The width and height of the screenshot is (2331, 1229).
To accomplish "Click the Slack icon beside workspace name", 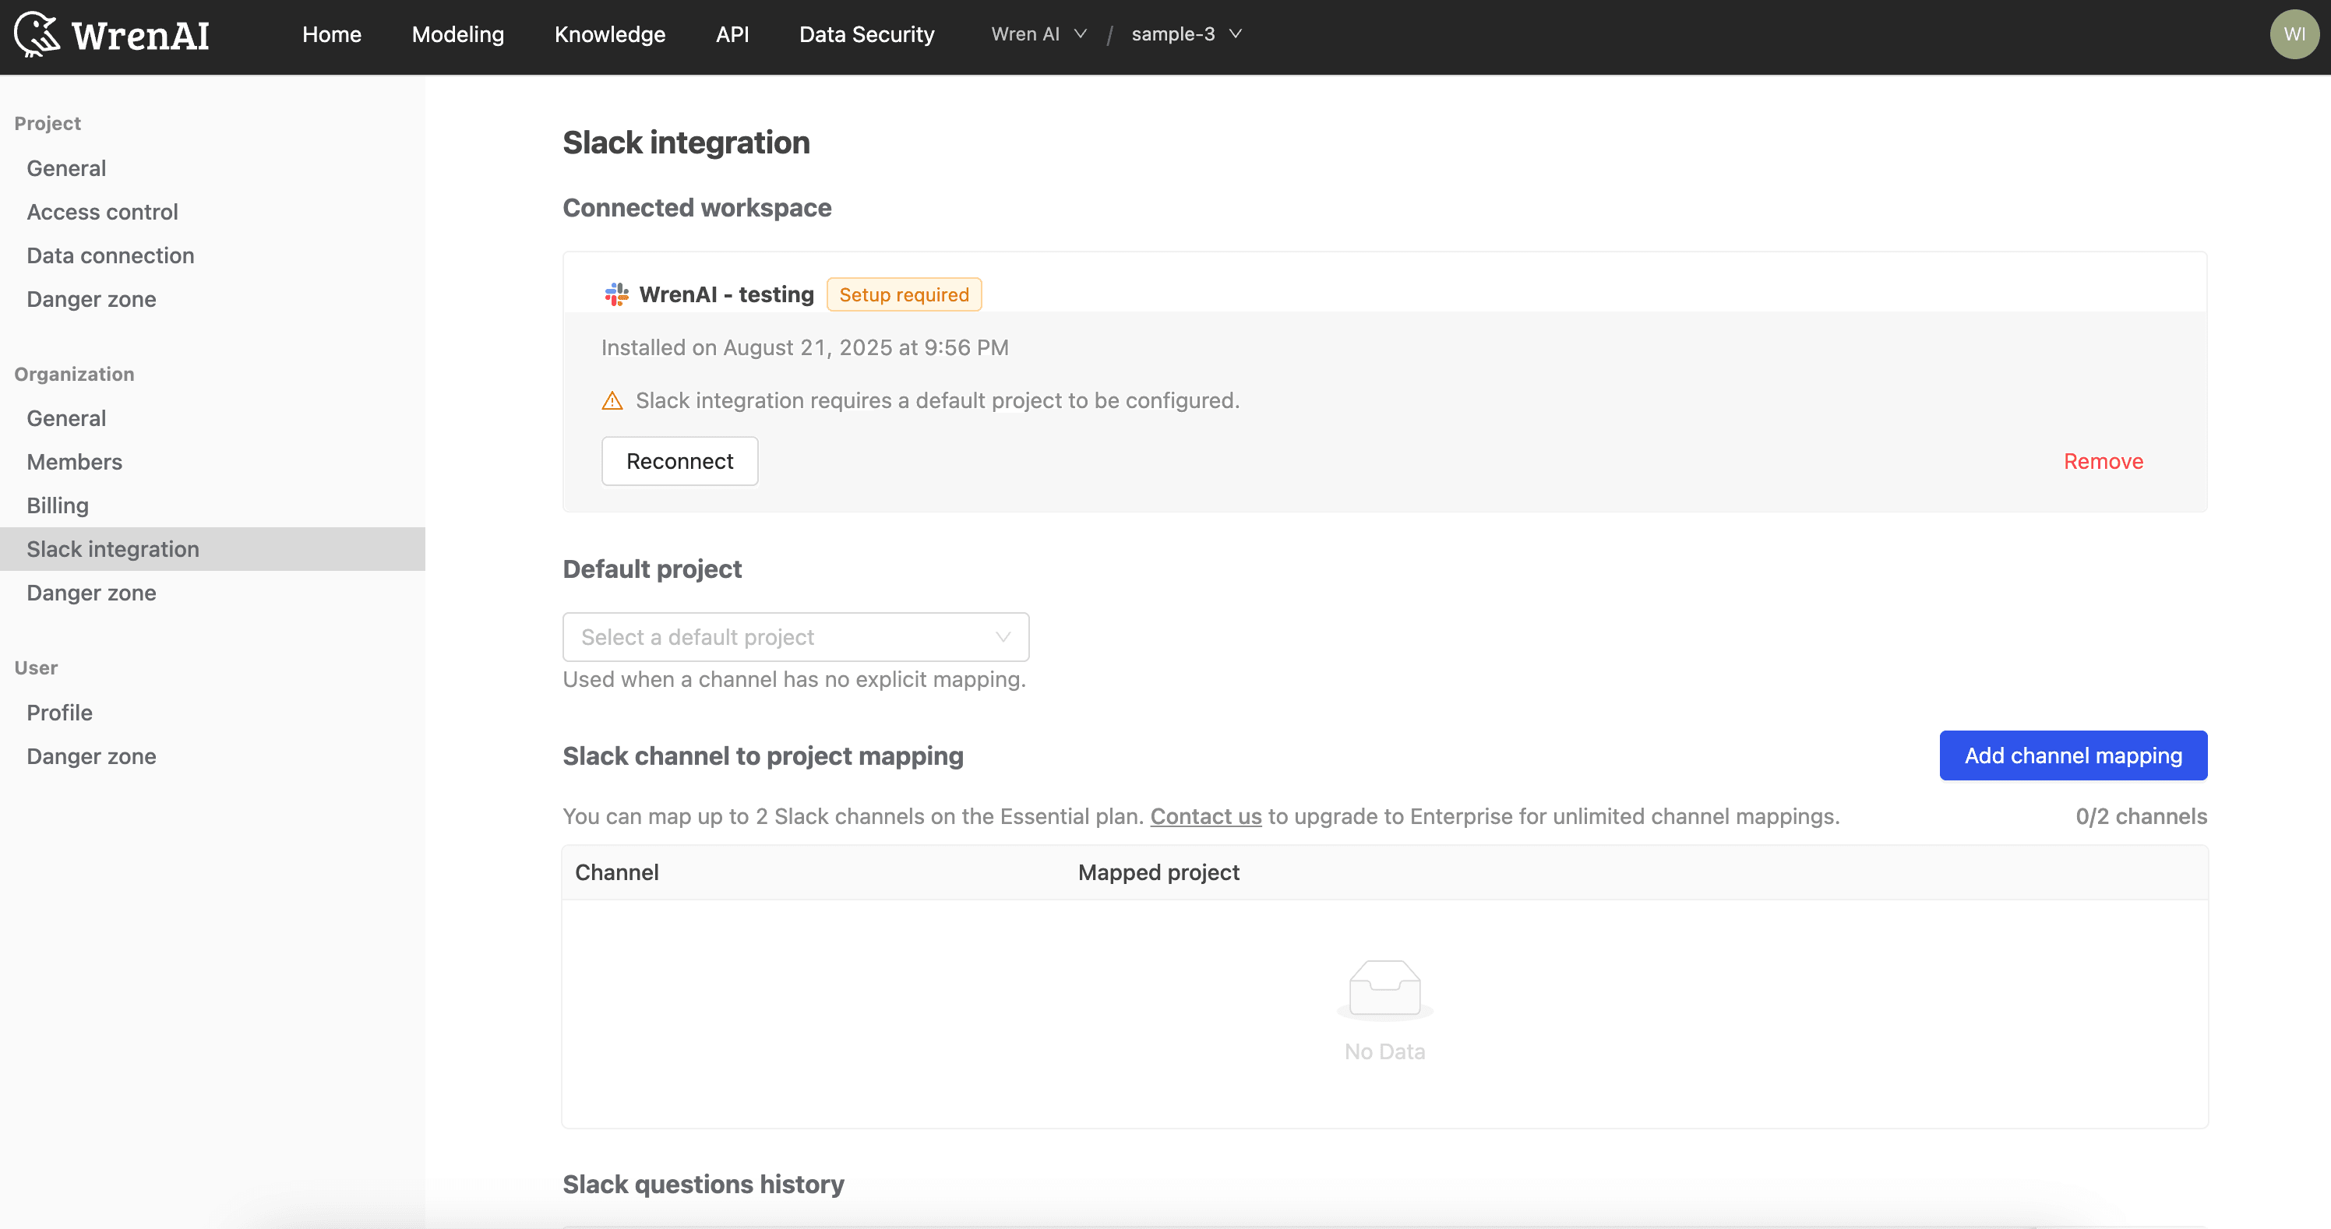I will 615,294.
